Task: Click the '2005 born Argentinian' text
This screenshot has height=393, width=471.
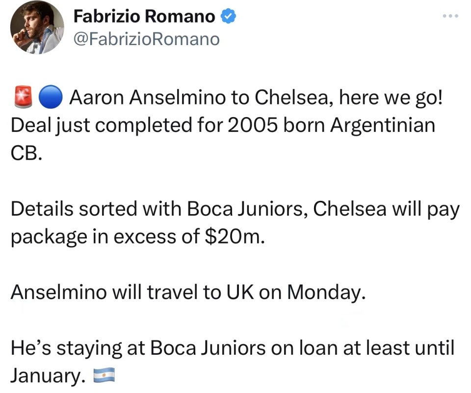Action: pos(331,125)
